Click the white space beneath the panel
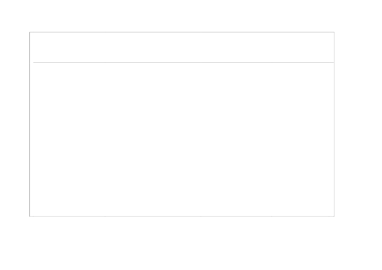Viewport: 382px width, 270px height. [x=191, y=244]
